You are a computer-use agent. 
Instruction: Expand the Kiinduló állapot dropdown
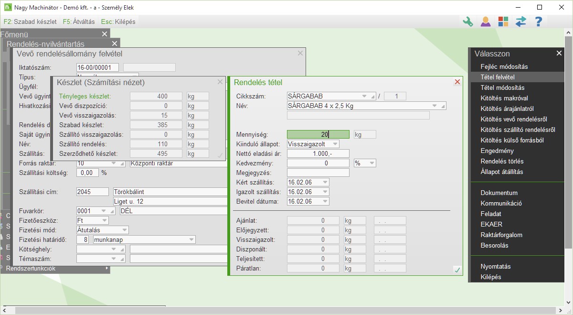tap(335, 144)
